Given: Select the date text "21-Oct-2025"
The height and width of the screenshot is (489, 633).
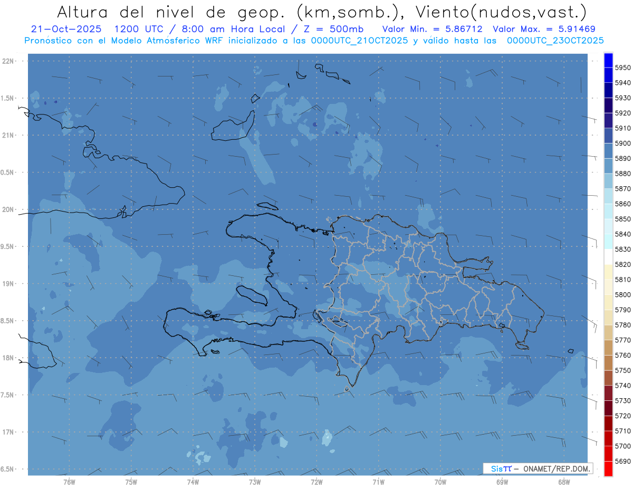Looking at the screenshot, I should point(67,29).
